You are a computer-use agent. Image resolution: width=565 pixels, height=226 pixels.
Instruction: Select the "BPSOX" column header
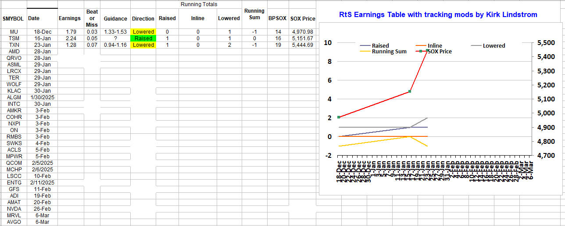click(x=277, y=19)
